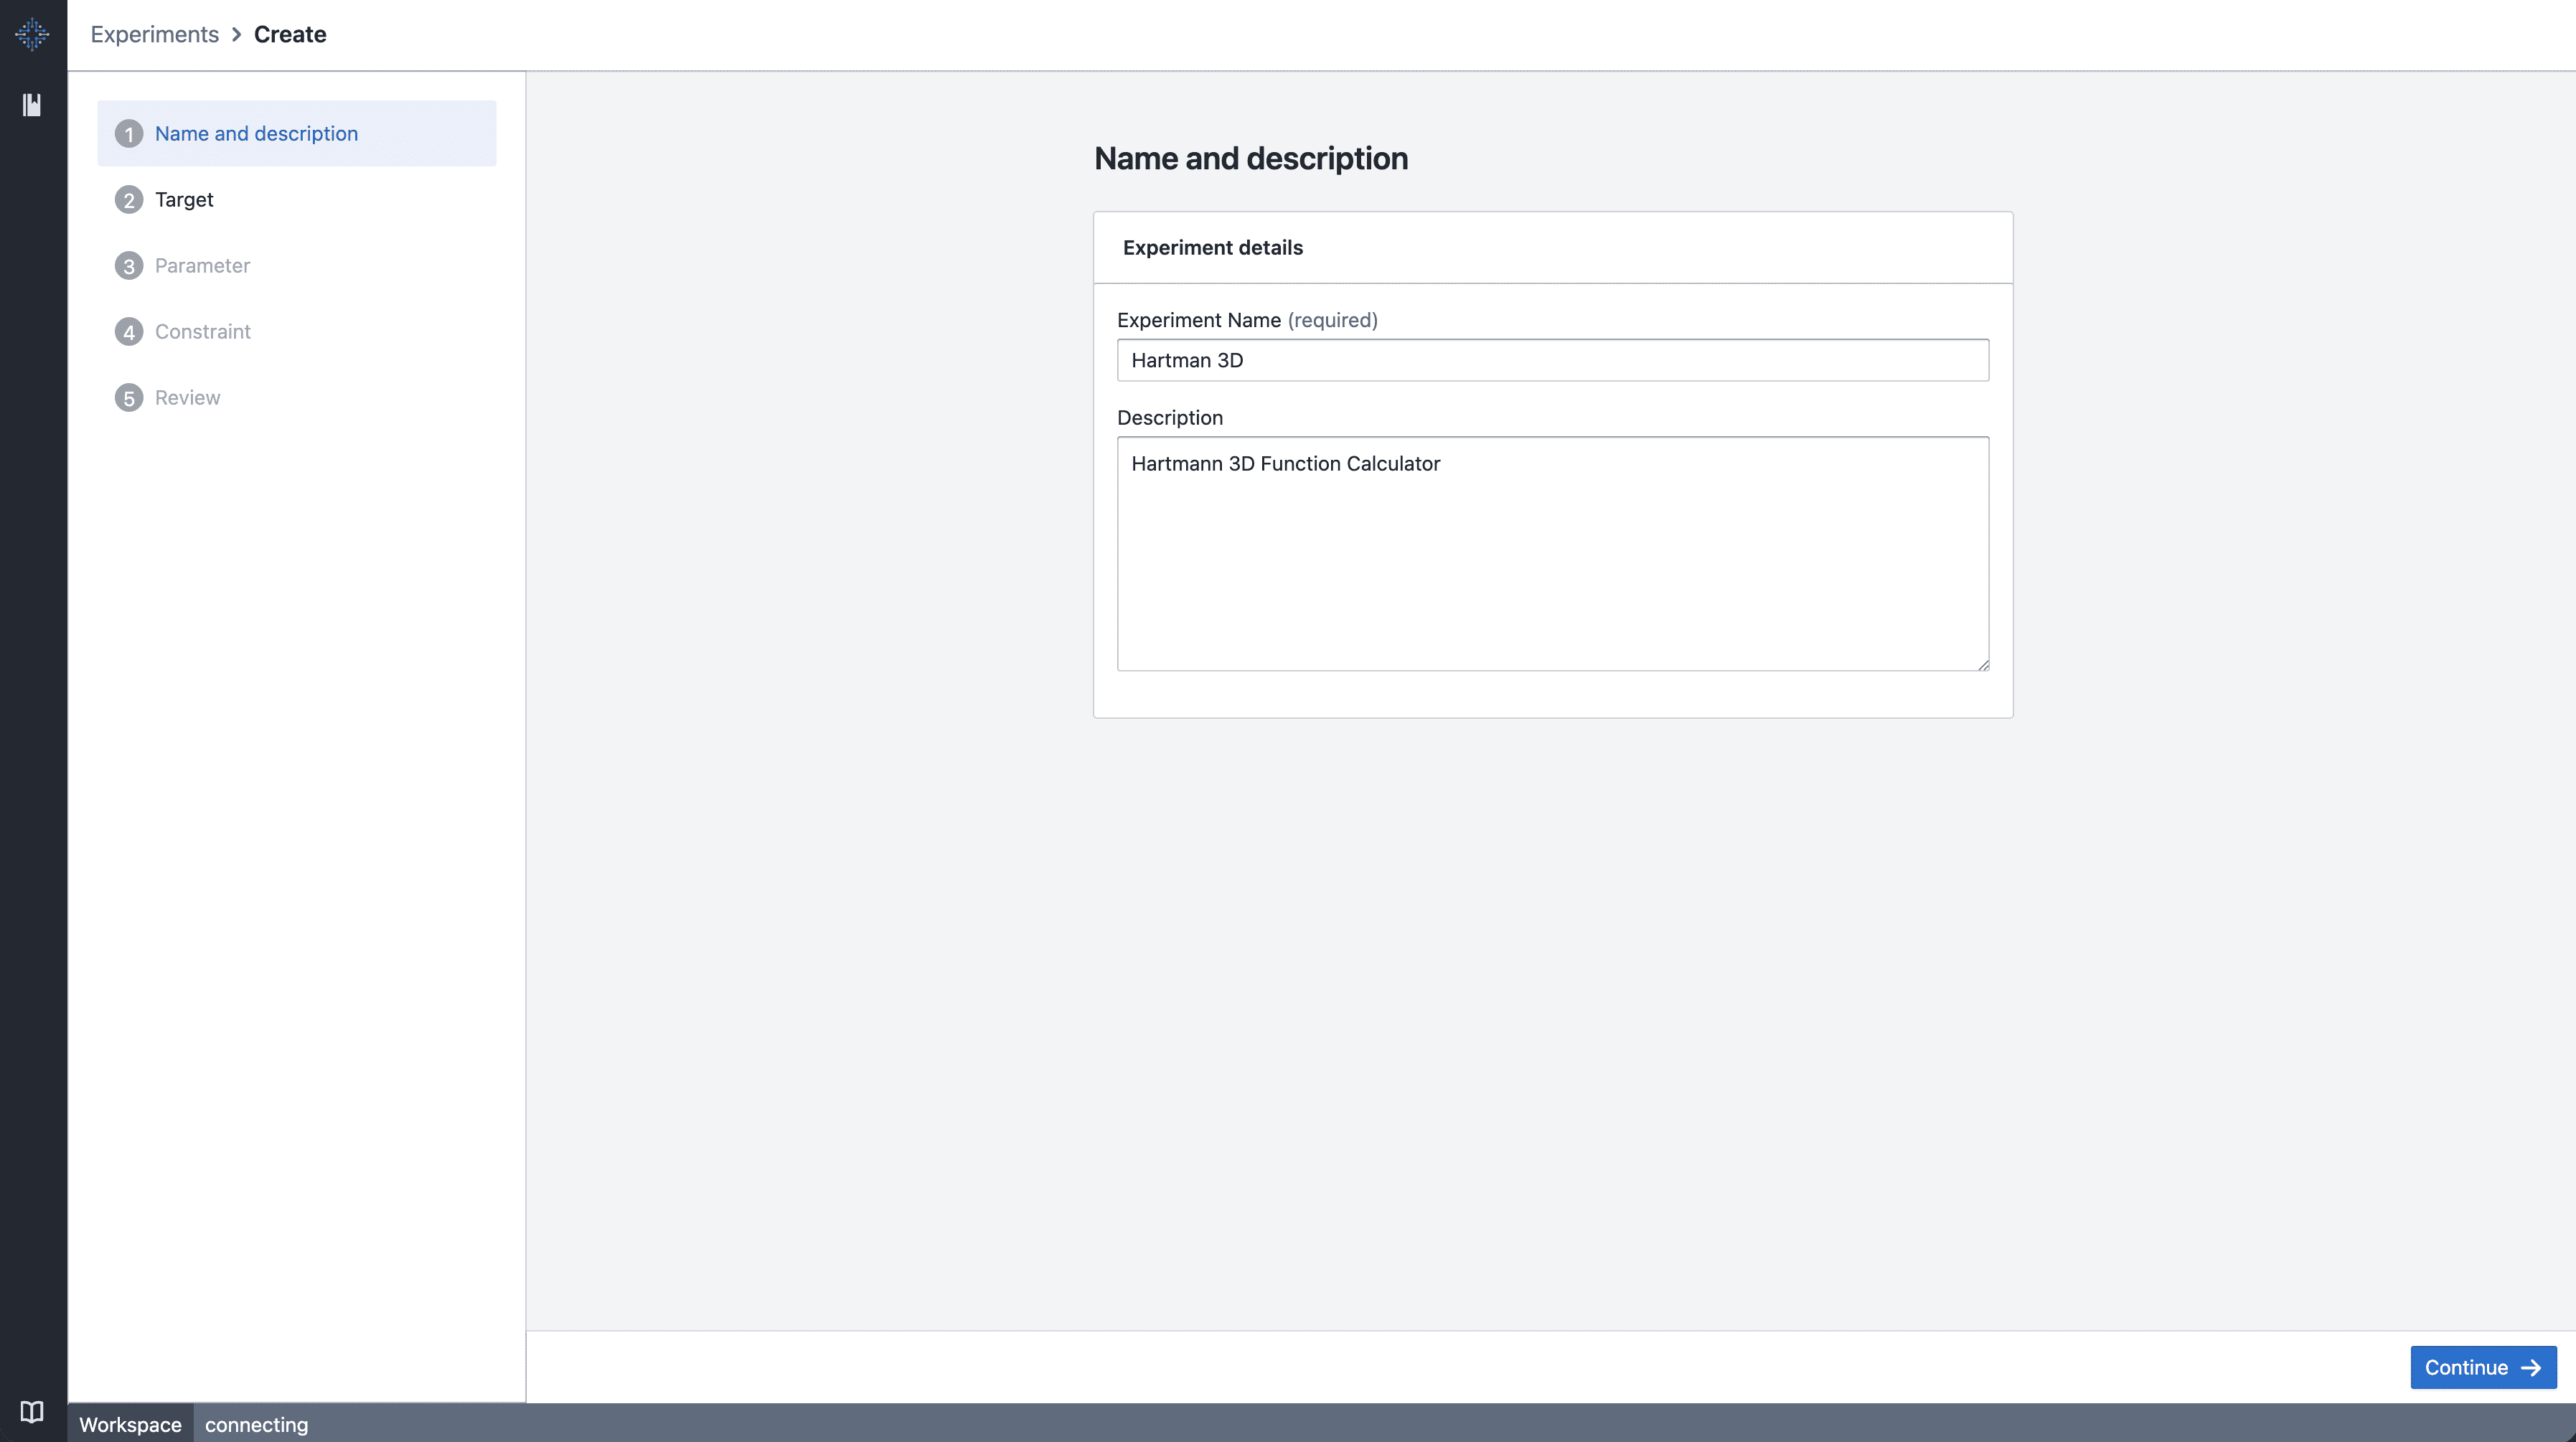2576x1442 pixels.
Task: Open the experiments notebook icon in sidebar
Action: (x=32, y=104)
